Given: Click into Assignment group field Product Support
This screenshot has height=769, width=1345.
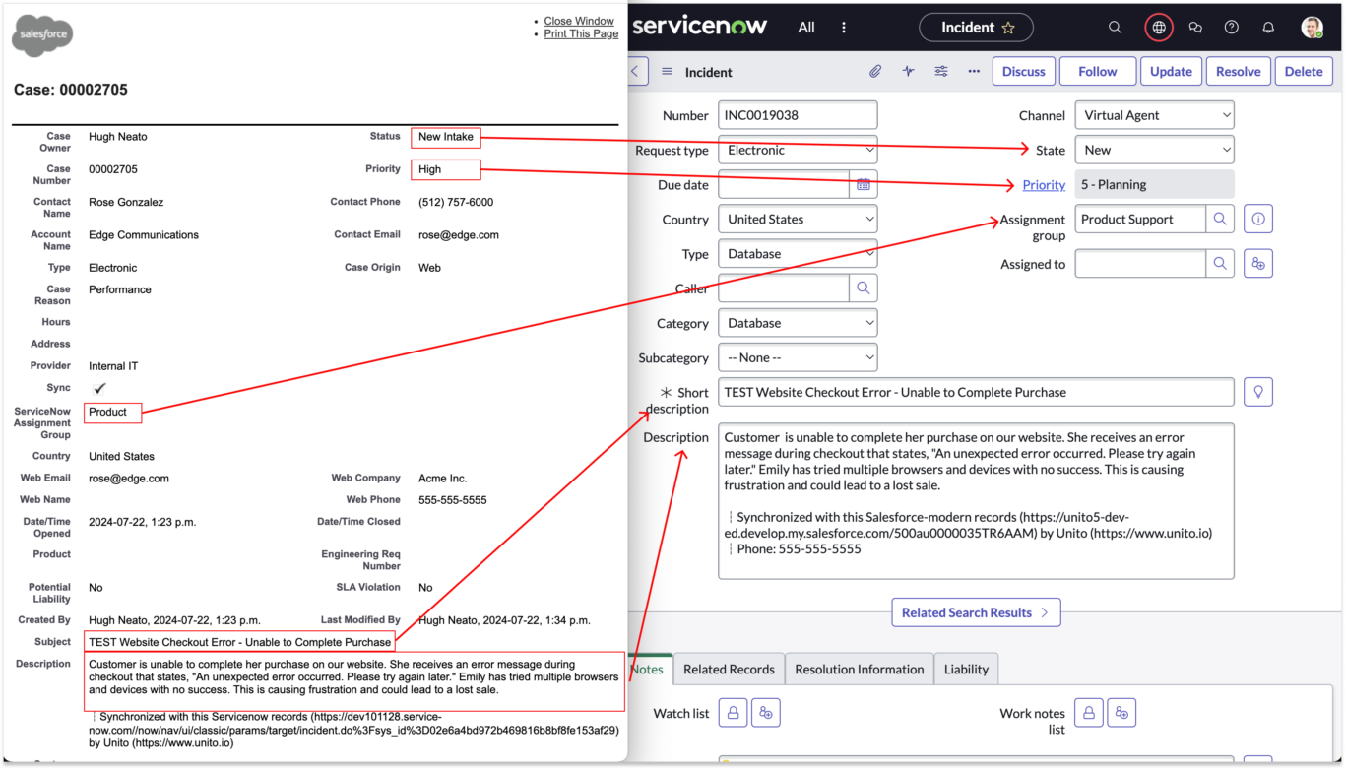Looking at the screenshot, I should [x=1140, y=219].
